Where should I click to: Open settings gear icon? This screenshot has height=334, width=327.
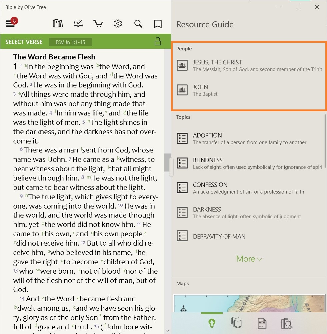coord(118,23)
